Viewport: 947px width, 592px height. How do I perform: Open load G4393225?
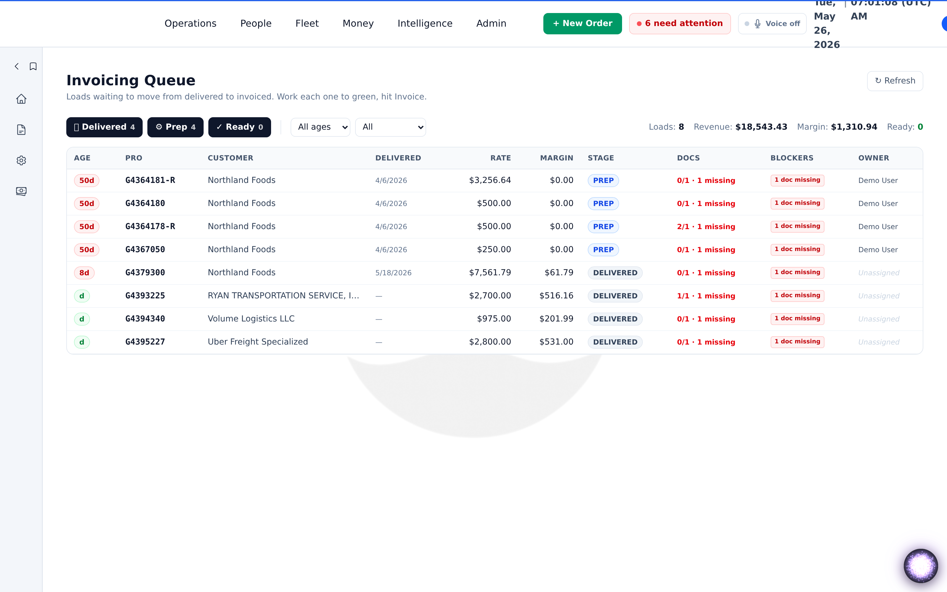[145, 296]
